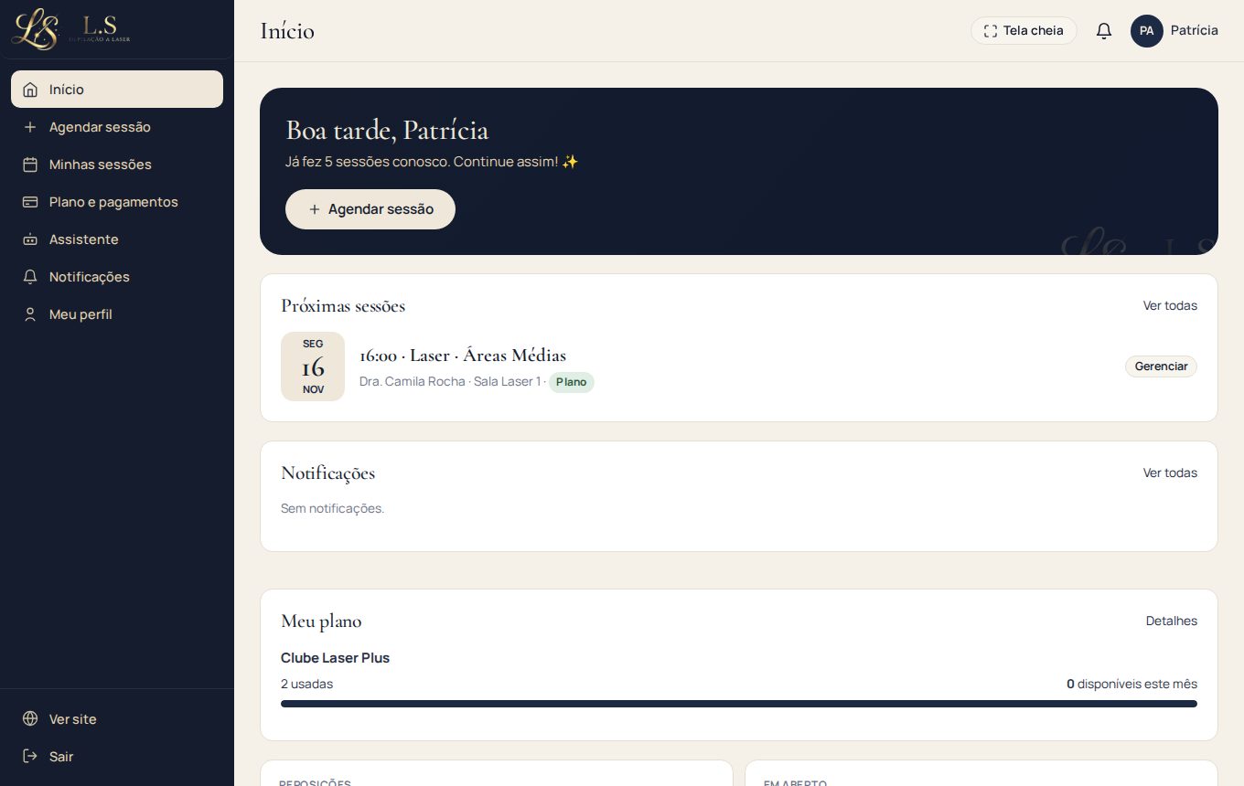Click the plus icon for Agendar sessão in sidebar
1244x786 pixels.
click(x=30, y=127)
